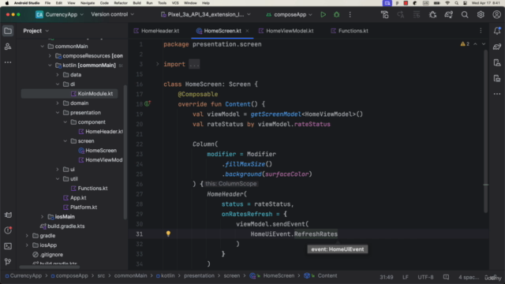
Task: Show more right sidebar tool windows
Action: (x=497, y=94)
